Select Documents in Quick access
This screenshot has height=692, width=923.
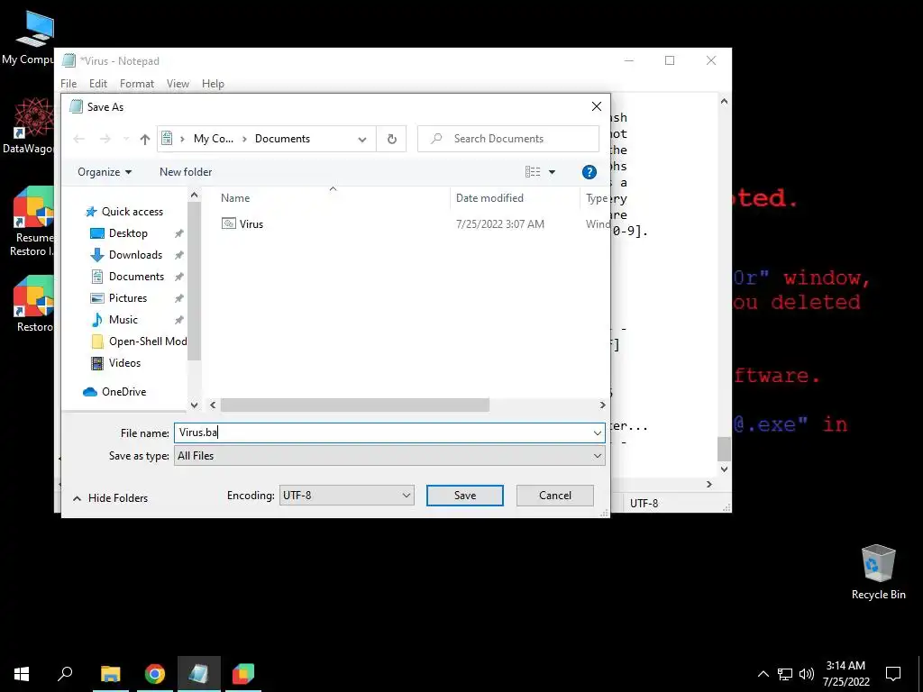tap(136, 277)
